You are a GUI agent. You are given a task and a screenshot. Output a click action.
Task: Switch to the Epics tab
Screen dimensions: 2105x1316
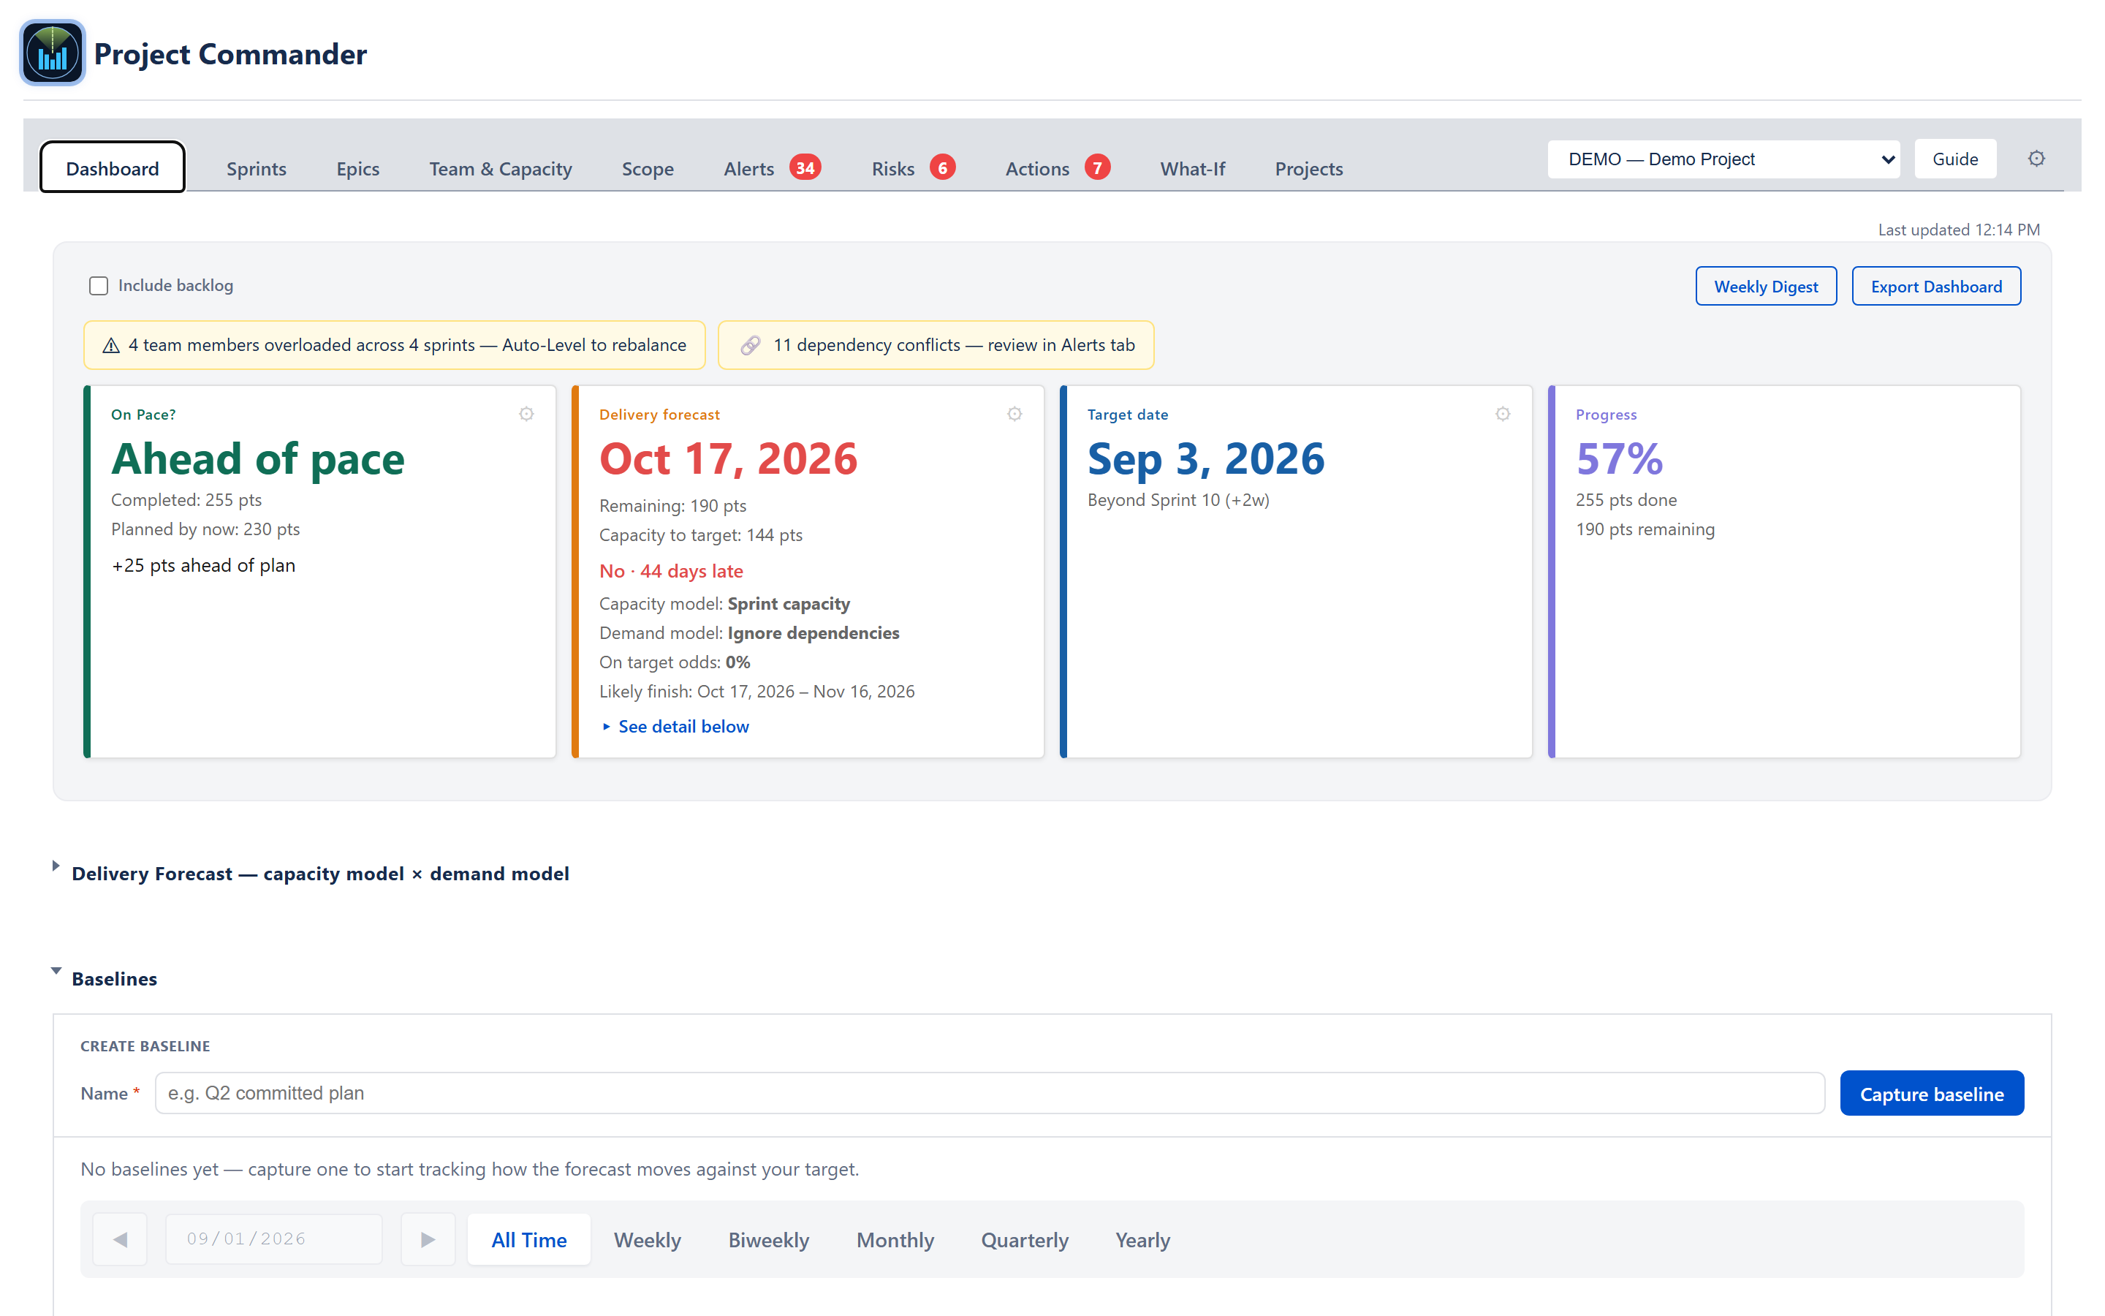[357, 168]
